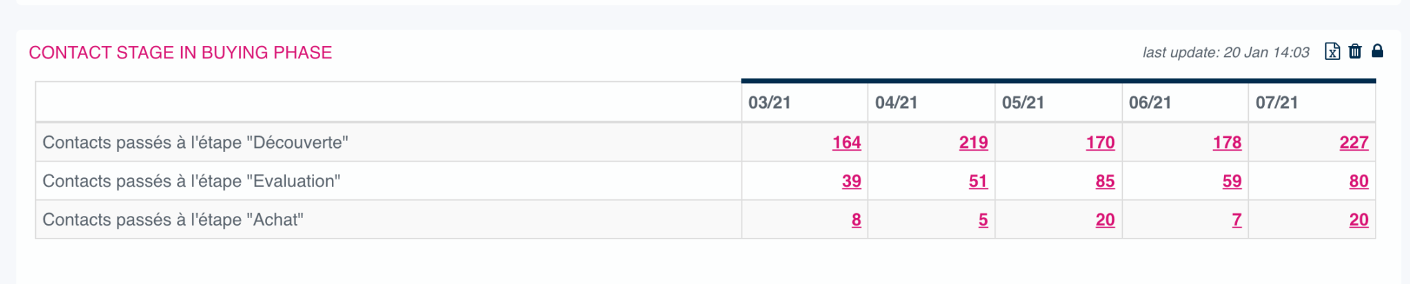The height and width of the screenshot is (284, 1410).
Task: Toggle the padlock lock icon
Action: coord(1378,51)
